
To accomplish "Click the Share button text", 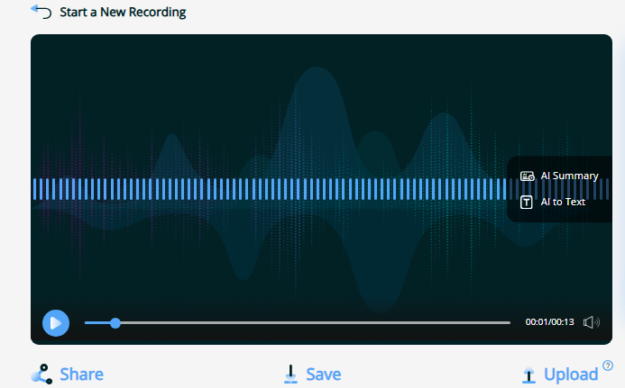I will click(81, 374).
